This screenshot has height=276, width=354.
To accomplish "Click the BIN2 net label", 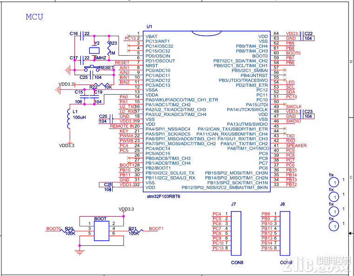I will click(125, 83).
